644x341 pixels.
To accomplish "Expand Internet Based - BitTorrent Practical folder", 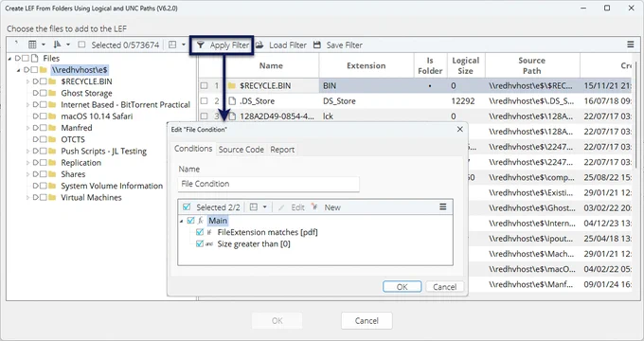I will [27, 105].
